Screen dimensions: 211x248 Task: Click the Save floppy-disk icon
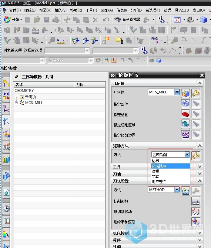coord(46,20)
